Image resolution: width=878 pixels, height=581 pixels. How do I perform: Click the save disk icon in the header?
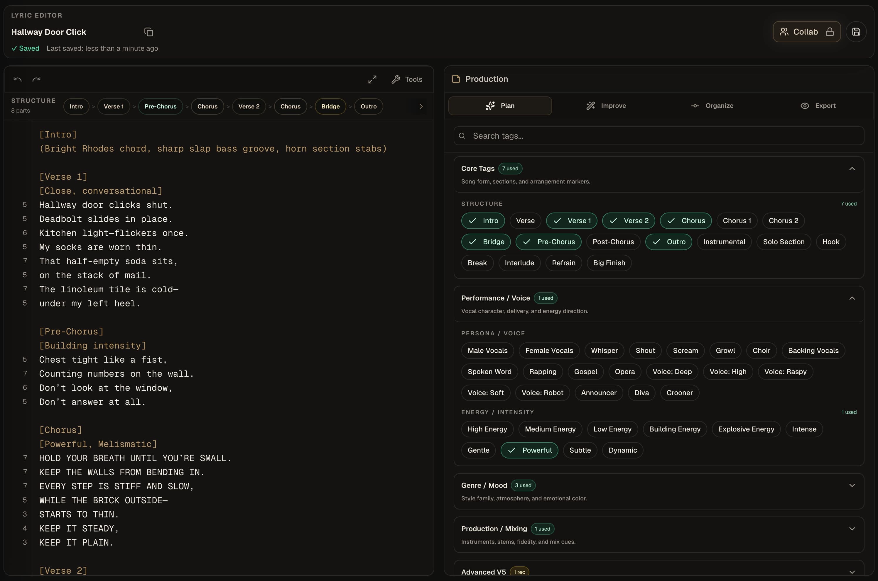(856, 31)
